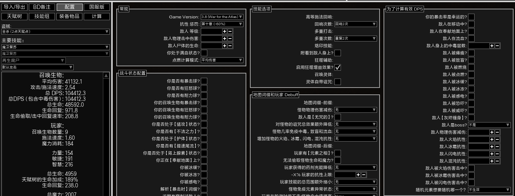Decrease 敌人火焰抗性 with minus button
The height and width of the screenshot is (196, 515).
pos(497,139)
